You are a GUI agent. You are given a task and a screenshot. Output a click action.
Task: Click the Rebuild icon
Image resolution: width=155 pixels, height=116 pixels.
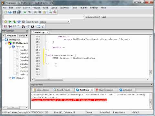click(19, 22)
